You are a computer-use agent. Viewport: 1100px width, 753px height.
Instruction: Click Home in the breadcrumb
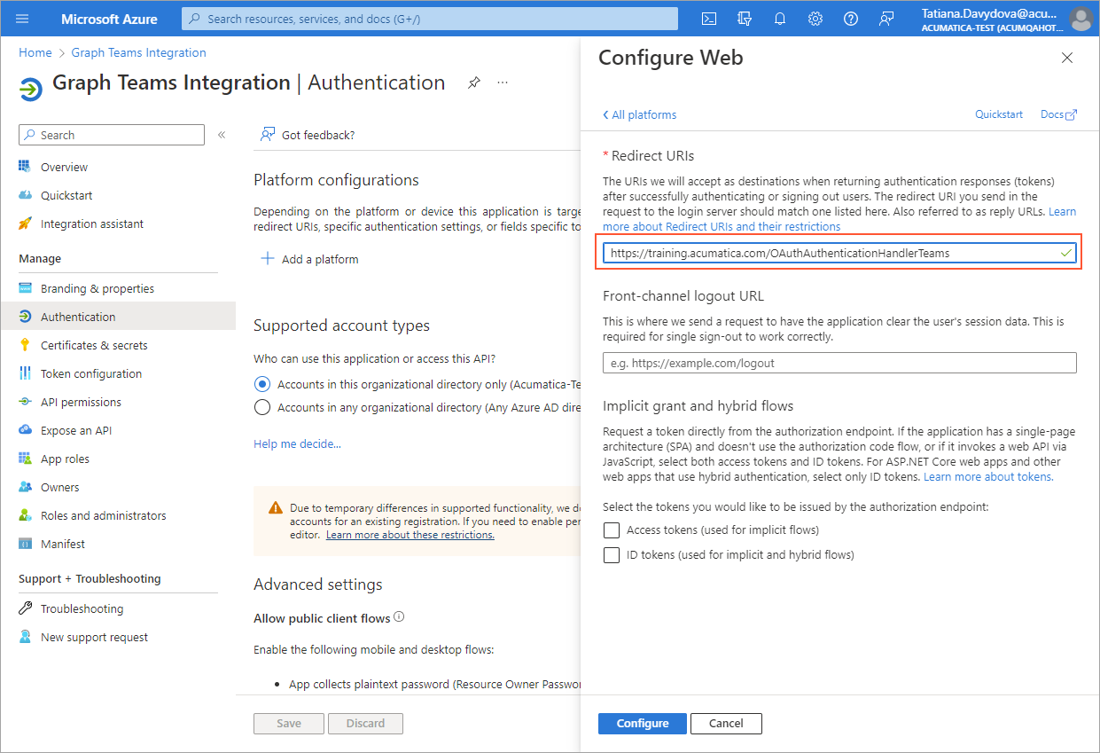click(35, 52)
